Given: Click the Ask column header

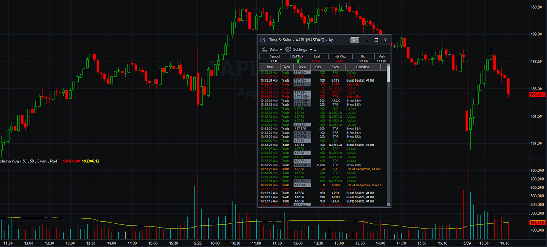Looking at the screenshot, I should 382,56.
